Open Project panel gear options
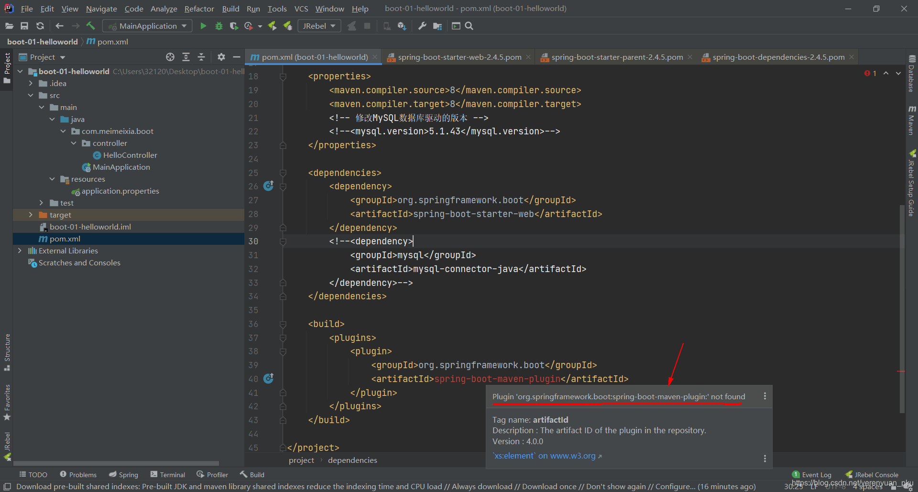Image resolution: width=918 pixels, height=492 pixels. click(x=221, y=57)
